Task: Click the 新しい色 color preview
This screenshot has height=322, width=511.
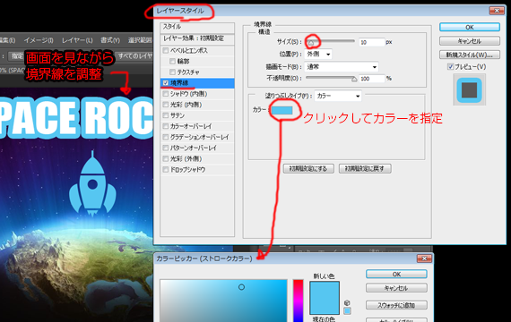Action: point(325,290)
